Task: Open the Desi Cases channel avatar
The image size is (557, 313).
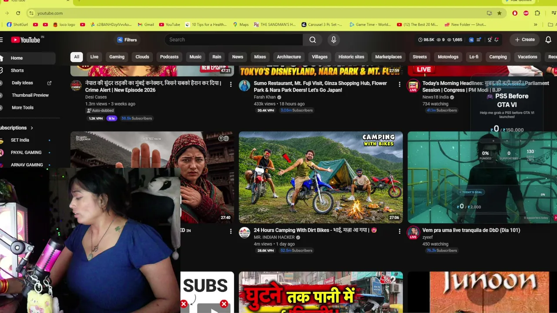Action: coord(76,85)
